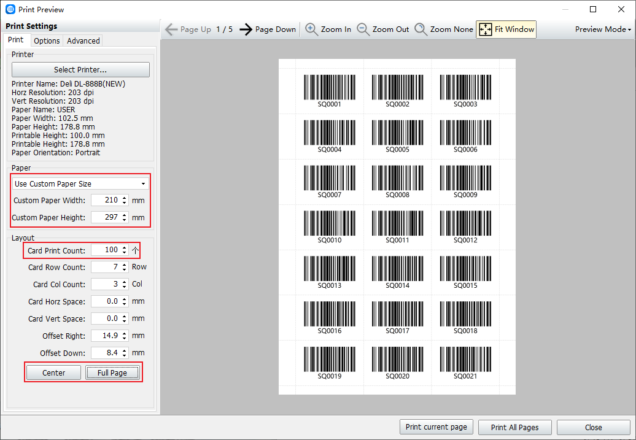Click the SQ0020 barcode in preview

click(398, 363)
